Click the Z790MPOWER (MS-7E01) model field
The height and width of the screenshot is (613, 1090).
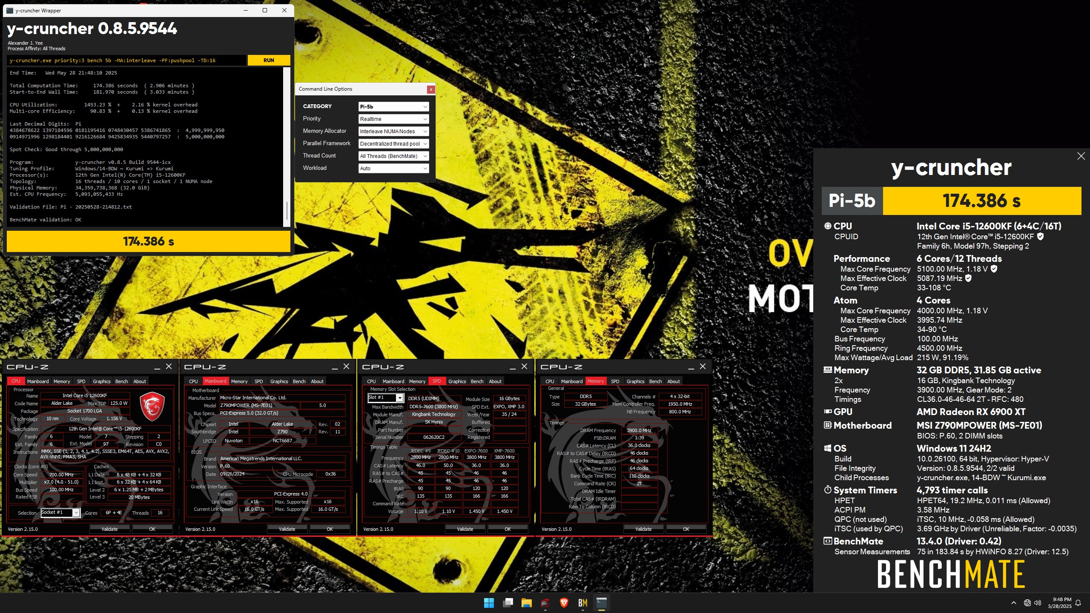(259, 406)
